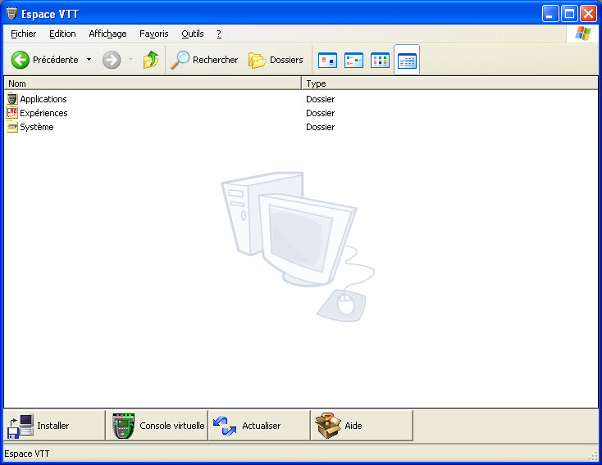Click the Espace VTT status bar text
This screenshot has width=602, height=465.
[x=27, y=454]
